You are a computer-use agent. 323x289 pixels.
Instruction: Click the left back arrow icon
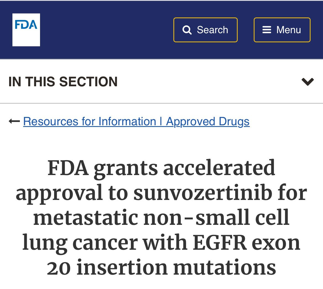coord(14,121)
